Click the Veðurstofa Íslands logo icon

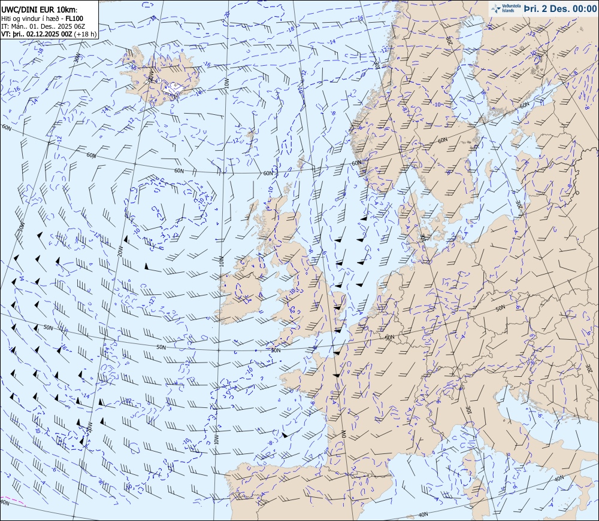tap(496, 8)
